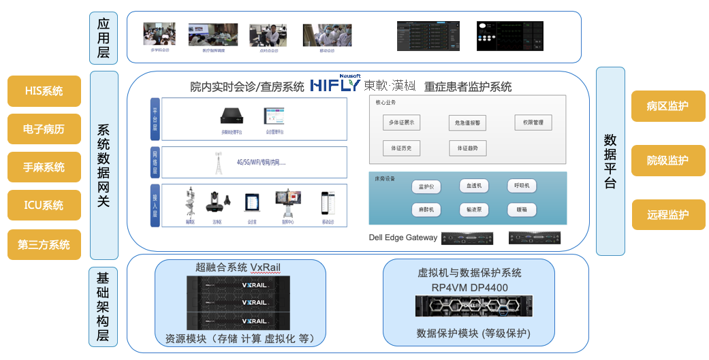Click the HIFLY logo
The image size is (709, 360).
tap(336, 85)
